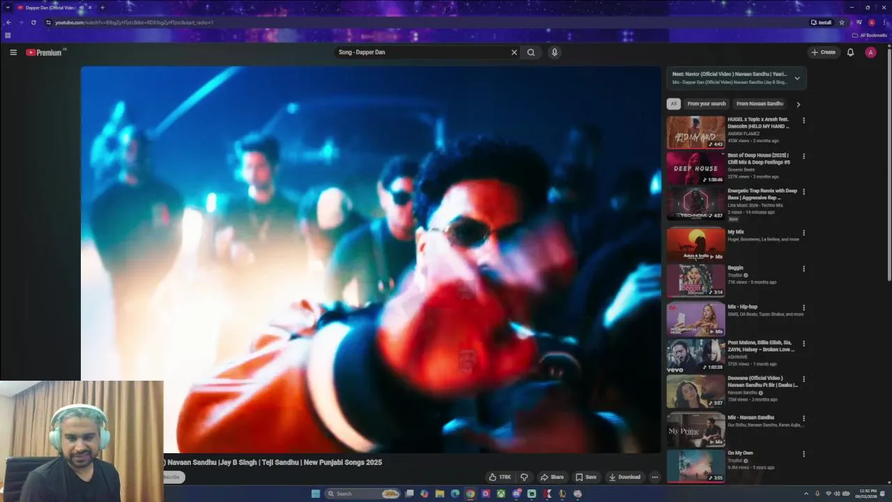The height and width of the screenshot is (502, 892).
Task: Like the video with thumbs up
Action: (500, 477)
